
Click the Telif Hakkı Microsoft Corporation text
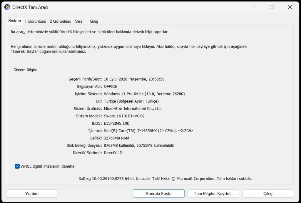click(x=202, y=179)
